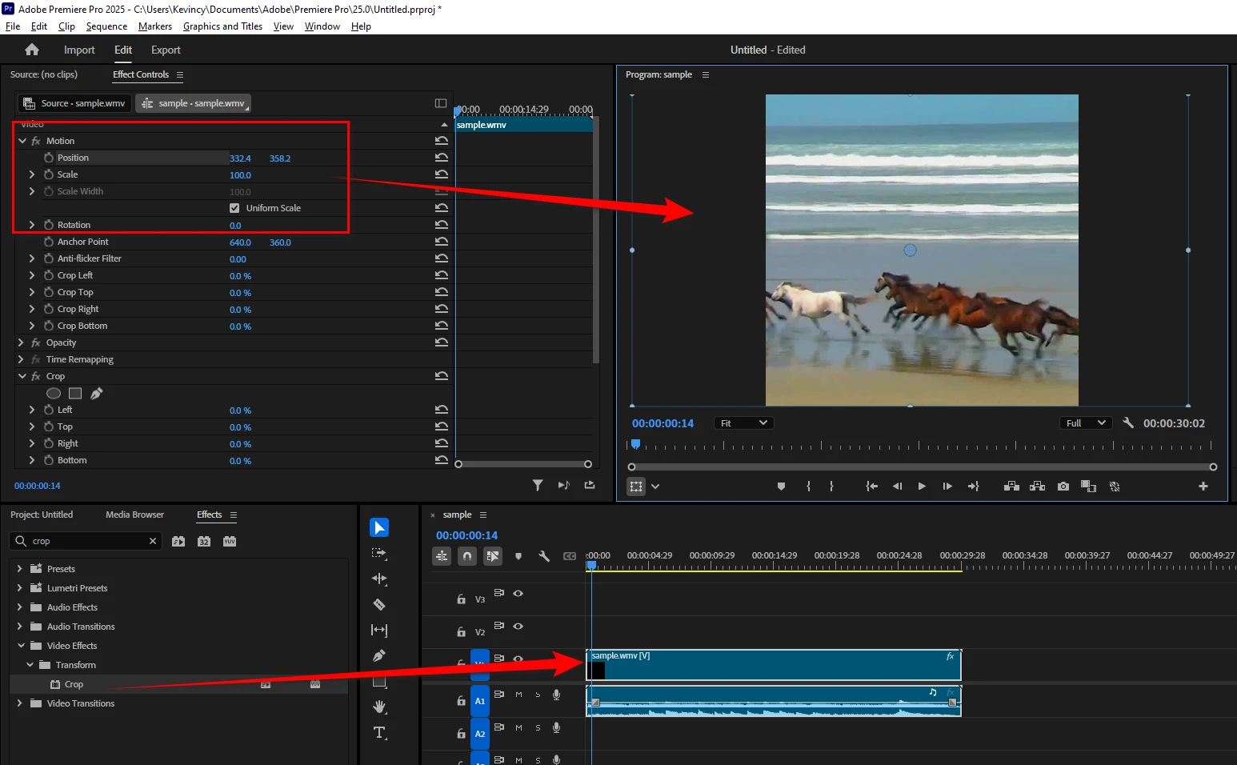Open the timeline display settings wrench
The height and width of the screenshot is (765, 1237).
[544, 556]
